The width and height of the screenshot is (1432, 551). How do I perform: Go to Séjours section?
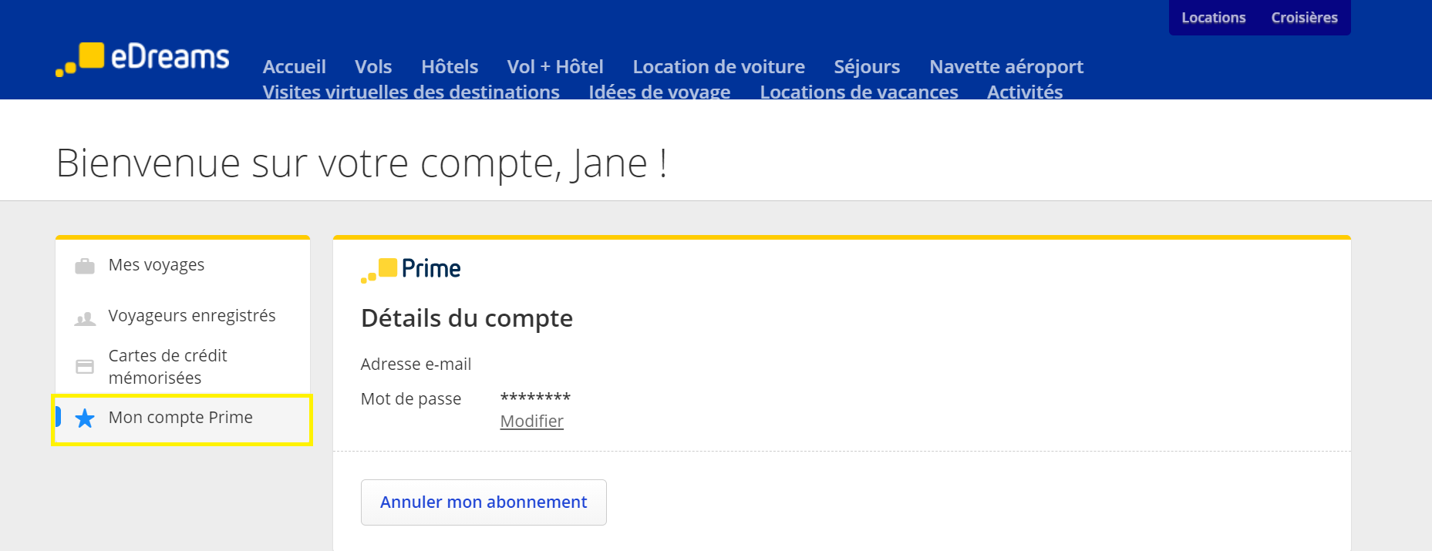click(867, 67)
